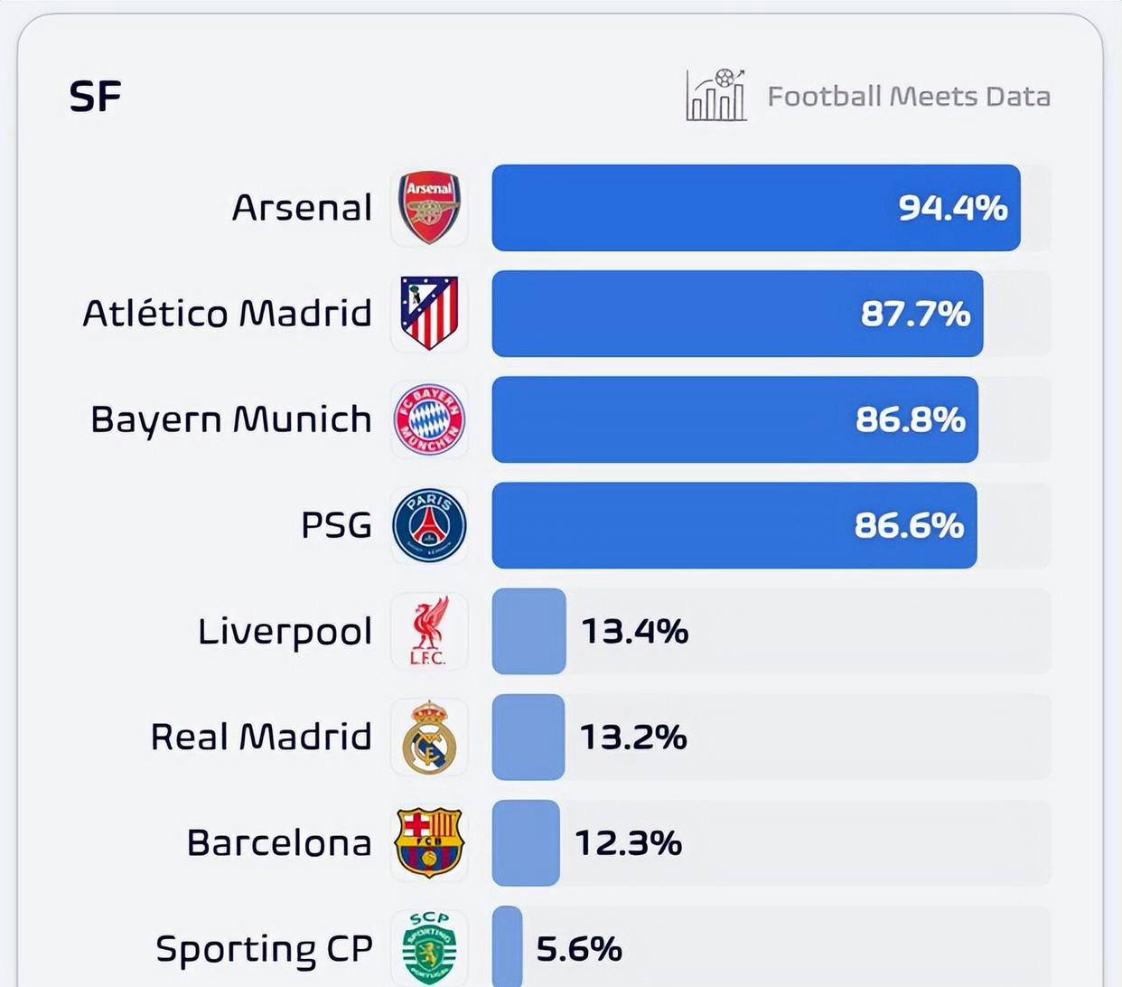The image size is (1122, 987).
Task: Select the Real Madrid team name
Action: [261, 737]
